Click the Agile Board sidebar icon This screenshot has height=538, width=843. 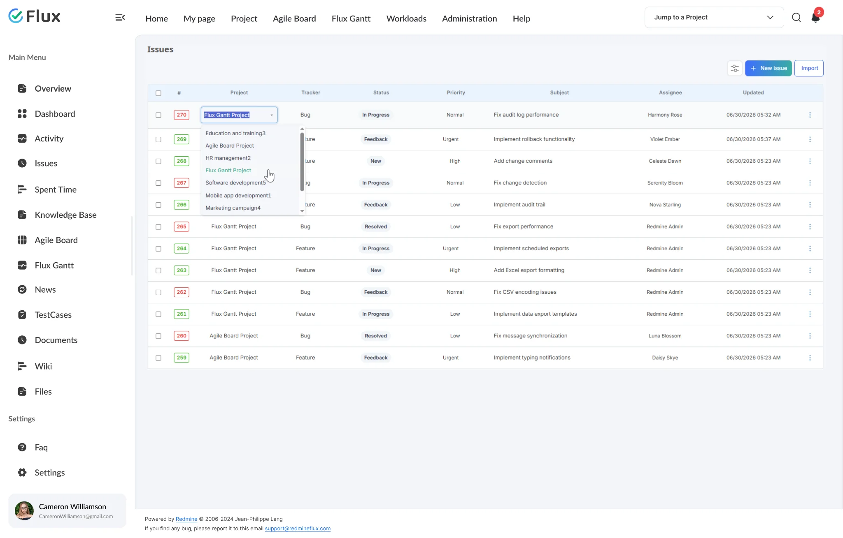click(x=22, y=240)
